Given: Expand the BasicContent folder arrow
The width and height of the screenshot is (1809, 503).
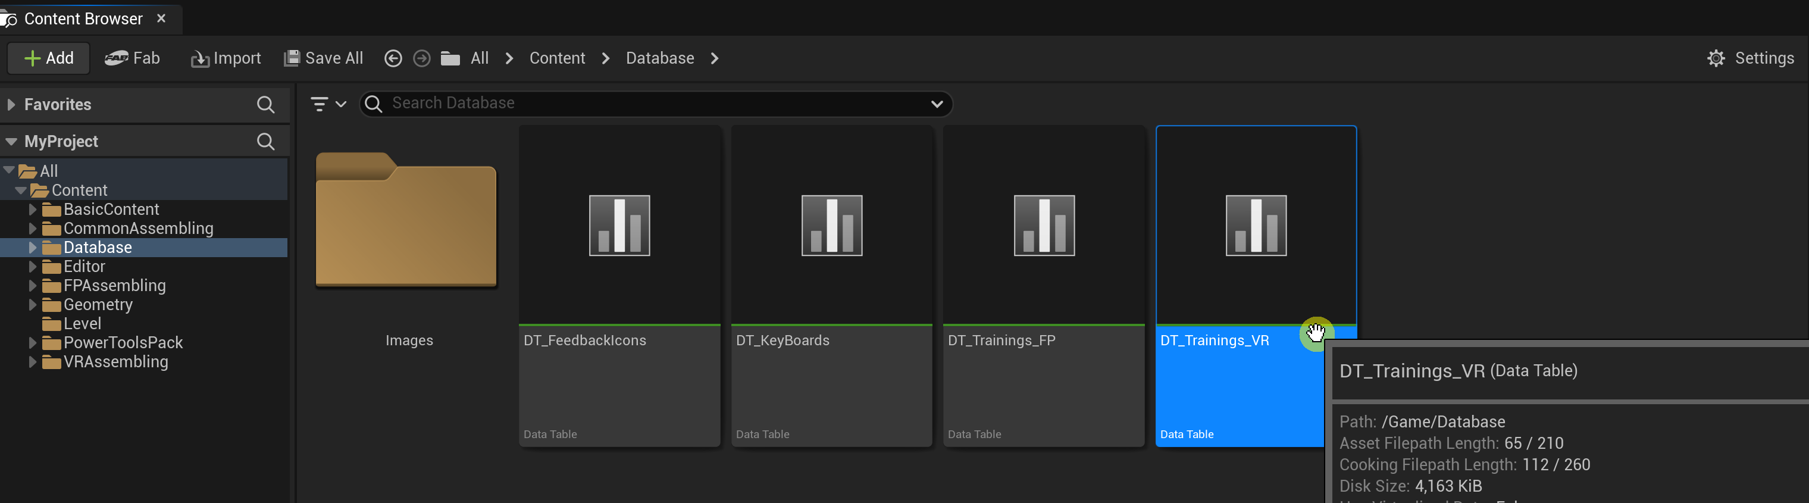Looking at the screenshot, I should (32, 210).
